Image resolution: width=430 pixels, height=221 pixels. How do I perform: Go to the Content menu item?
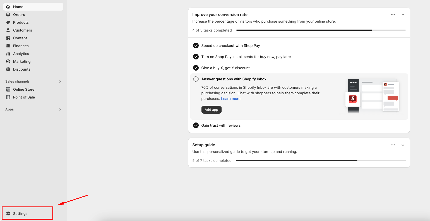(x=20, y=38)
